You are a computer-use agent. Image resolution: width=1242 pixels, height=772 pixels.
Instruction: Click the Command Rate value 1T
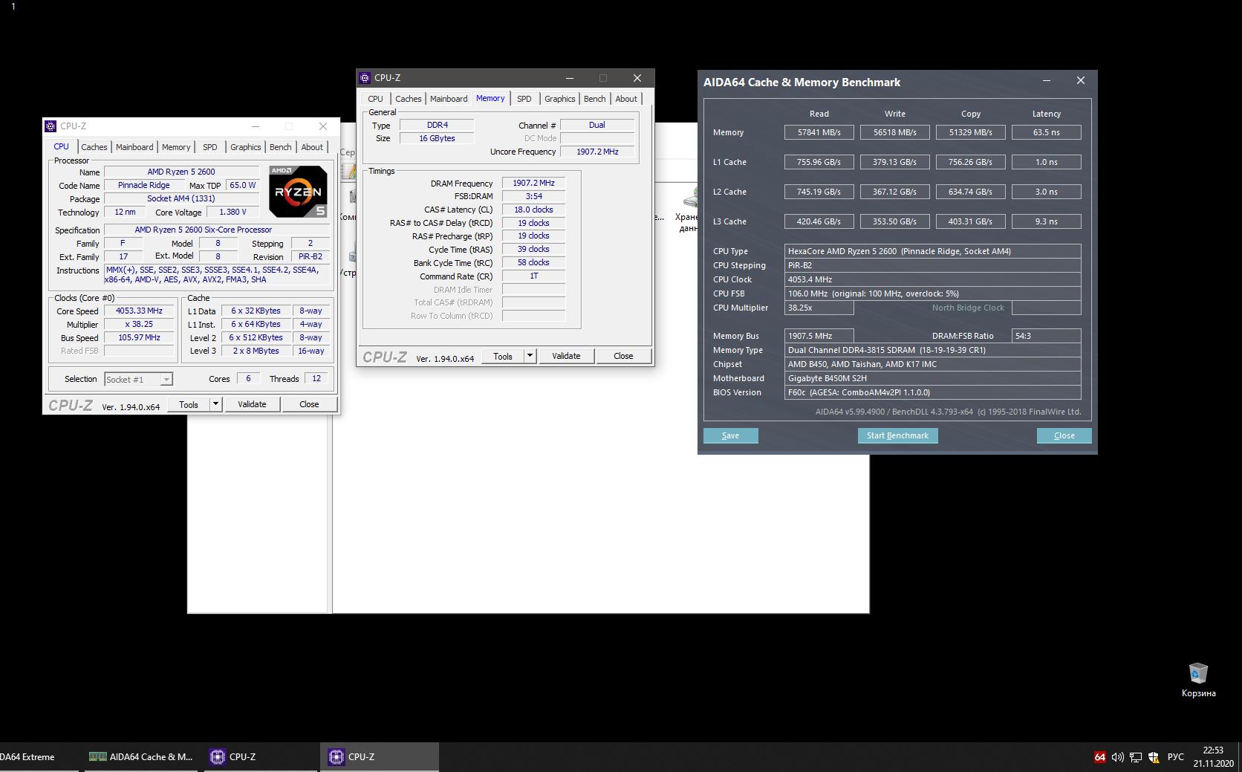tap(533, 276)
